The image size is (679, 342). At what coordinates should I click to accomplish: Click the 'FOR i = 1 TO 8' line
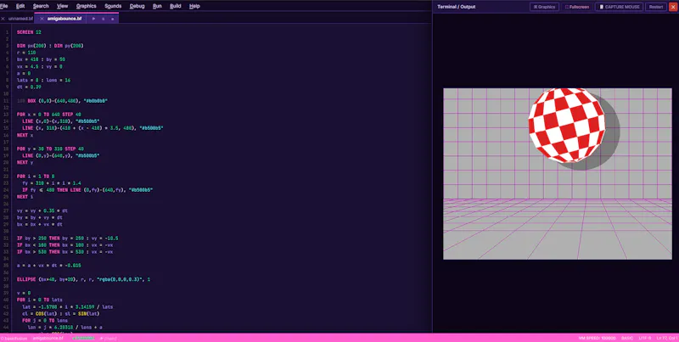click(36, 177)
